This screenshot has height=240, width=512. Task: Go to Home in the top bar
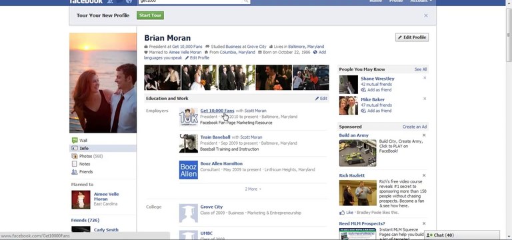(x=375, y=1)
